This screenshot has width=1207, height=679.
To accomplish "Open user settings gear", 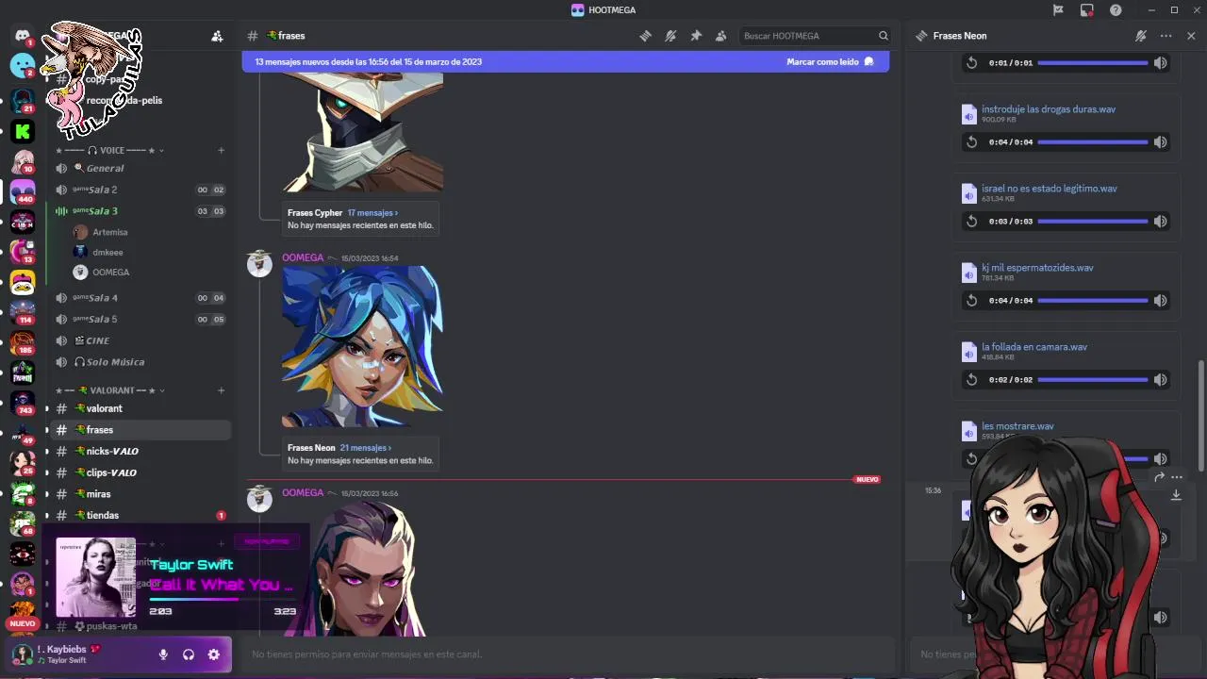I will tap(214, 654).
